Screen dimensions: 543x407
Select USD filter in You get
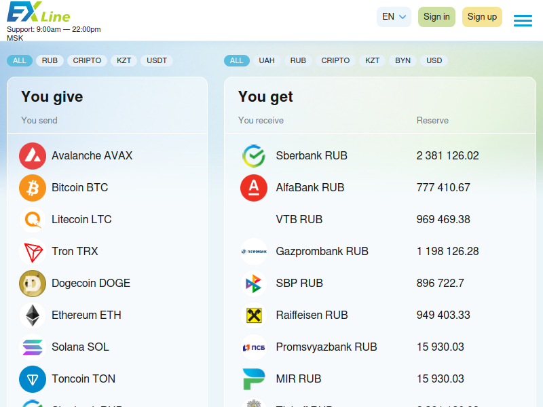(434, 60)
